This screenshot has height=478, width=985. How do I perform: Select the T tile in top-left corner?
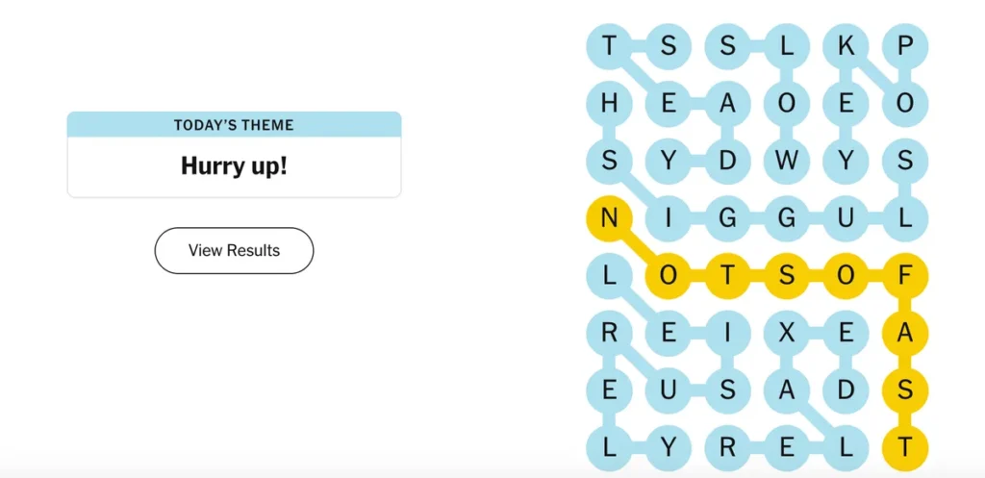[609, 45]
